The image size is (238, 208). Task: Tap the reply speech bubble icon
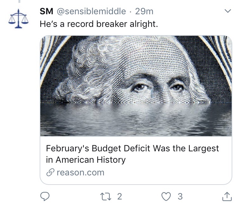46,197
